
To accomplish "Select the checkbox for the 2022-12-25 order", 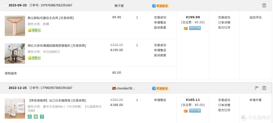I will coord(6,88).
